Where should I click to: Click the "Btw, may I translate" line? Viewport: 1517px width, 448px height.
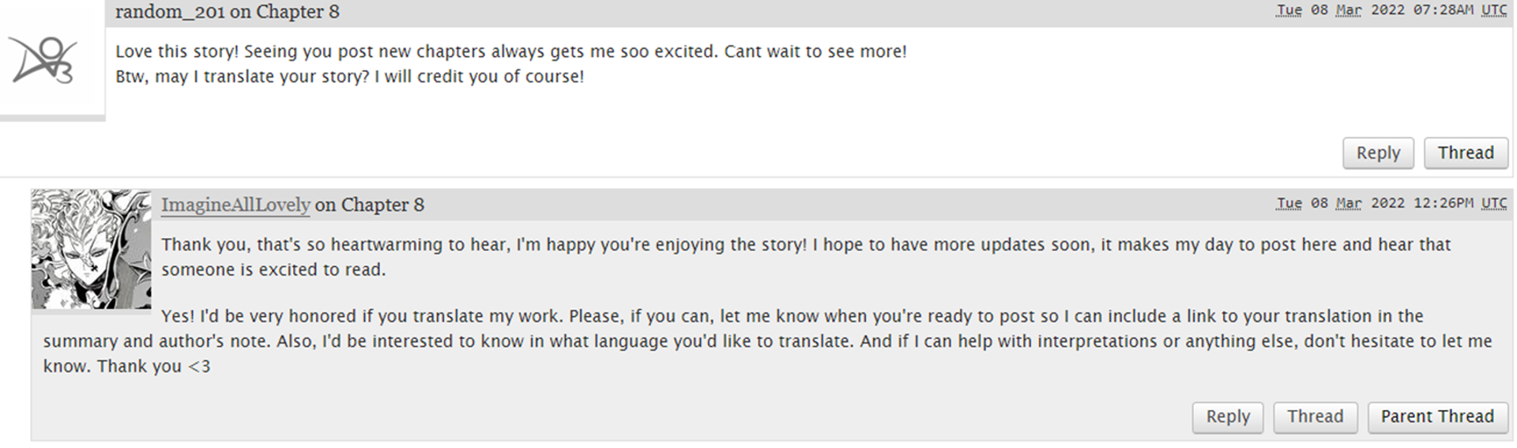[x=349, y=77]
